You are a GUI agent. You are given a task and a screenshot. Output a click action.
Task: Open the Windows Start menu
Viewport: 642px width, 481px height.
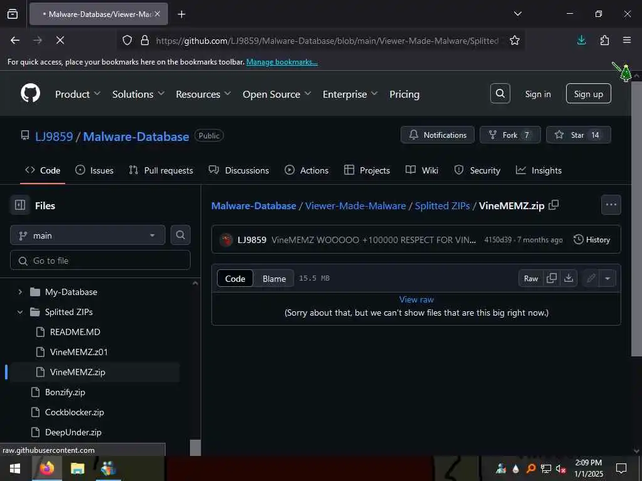click(x=15, y=468)
